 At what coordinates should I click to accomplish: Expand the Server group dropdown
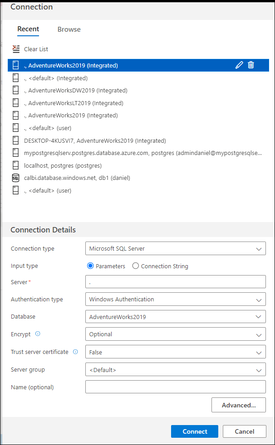[x=175, y=370]
